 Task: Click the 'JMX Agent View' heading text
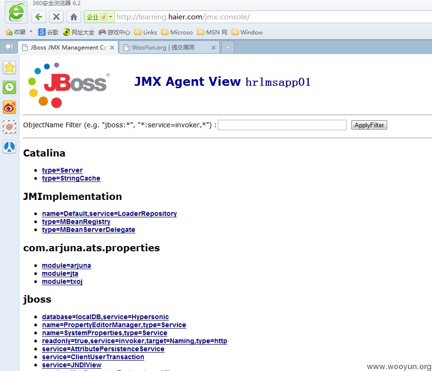187,82
